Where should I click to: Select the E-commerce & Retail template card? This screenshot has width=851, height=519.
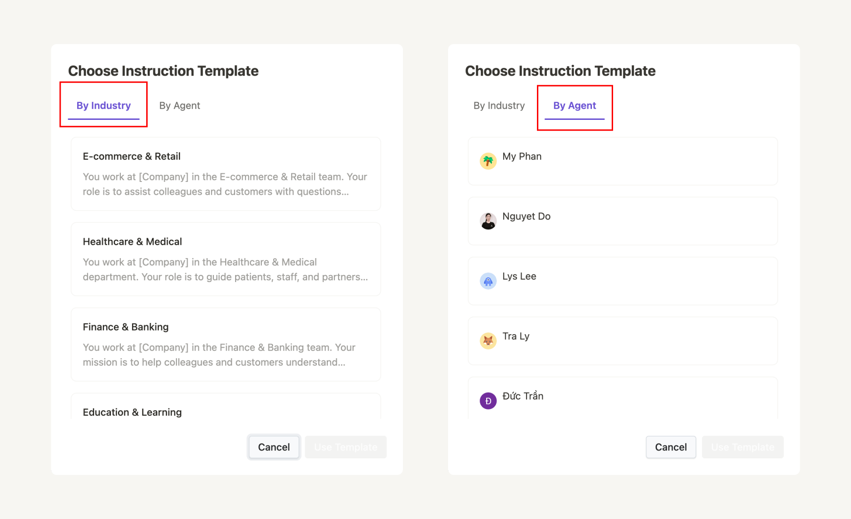[x=225, y=174]
